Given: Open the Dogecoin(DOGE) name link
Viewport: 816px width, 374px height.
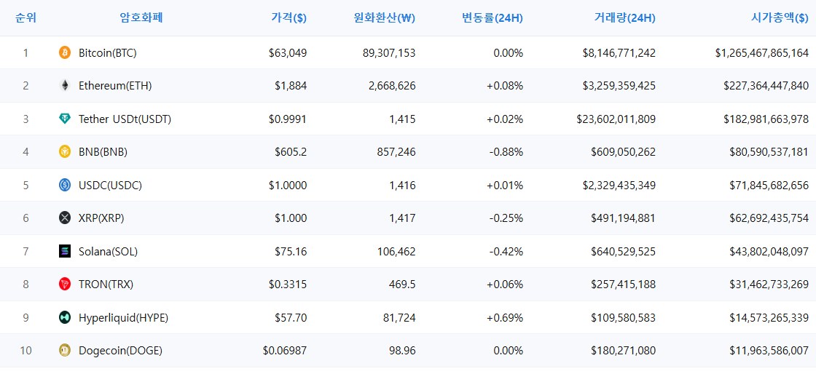Looking at the screenshot, I should (x=121, y=351).
